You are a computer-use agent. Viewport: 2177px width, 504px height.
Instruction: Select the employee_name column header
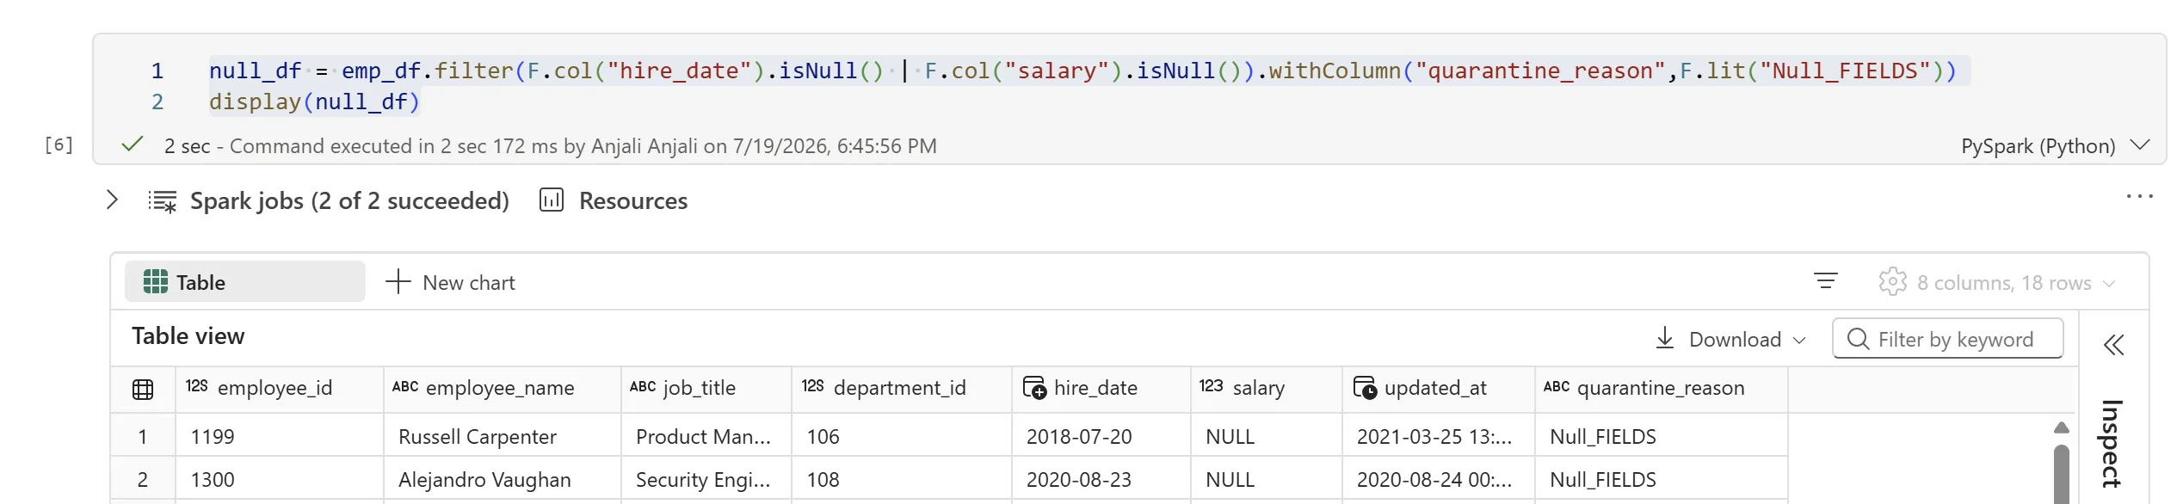pyautogui.click(x=503, y=388)
